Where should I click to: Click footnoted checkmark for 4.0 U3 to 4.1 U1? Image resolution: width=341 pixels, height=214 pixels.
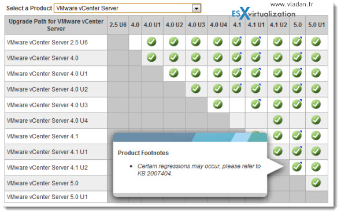click(255, 104)
